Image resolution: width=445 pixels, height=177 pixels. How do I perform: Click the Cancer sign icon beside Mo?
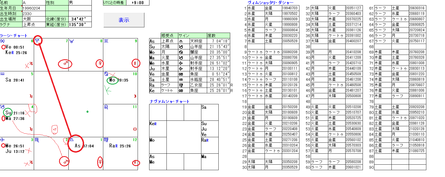point(106,74)
